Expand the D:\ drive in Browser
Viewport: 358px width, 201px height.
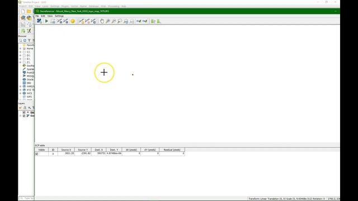20,55
